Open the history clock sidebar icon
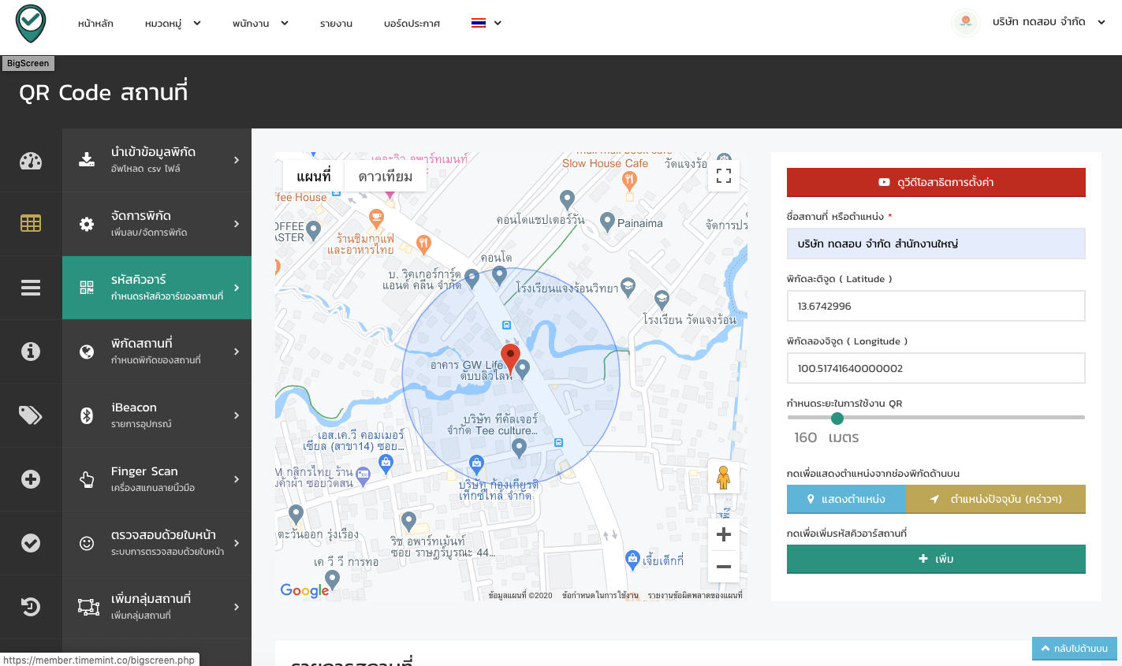Screen dimensions: 1122x666 31,607
